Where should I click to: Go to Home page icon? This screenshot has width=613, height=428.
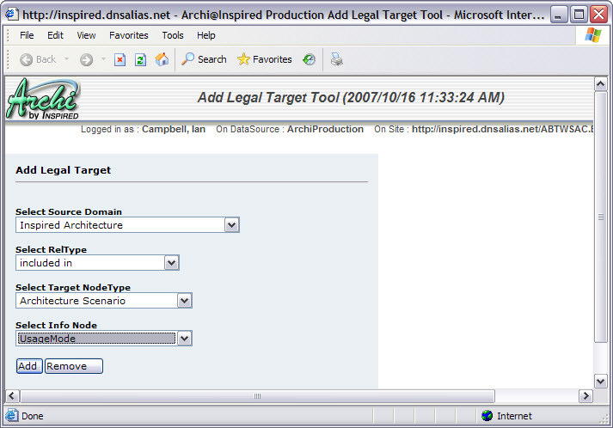pyautogui.click(x=162, y=59)
